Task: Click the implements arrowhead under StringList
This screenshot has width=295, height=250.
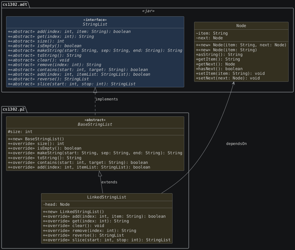Action: (x=95, y=90)
